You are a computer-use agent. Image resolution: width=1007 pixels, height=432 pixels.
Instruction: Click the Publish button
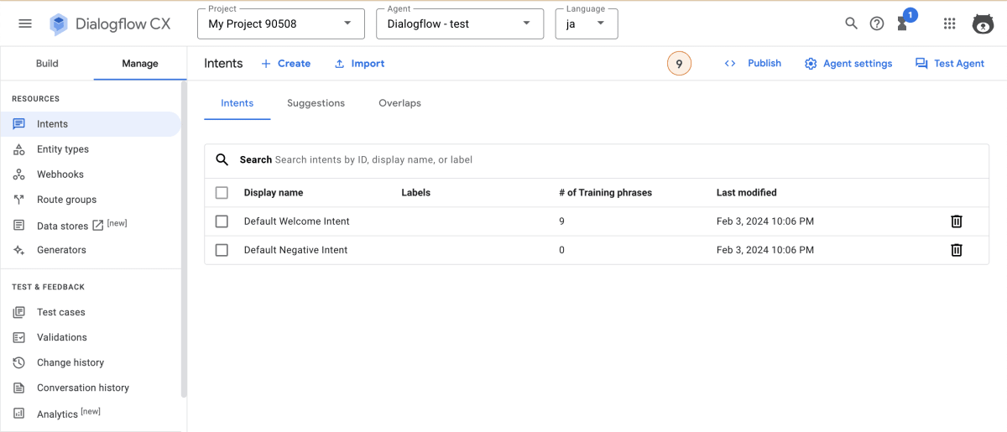tap(753, 64)
